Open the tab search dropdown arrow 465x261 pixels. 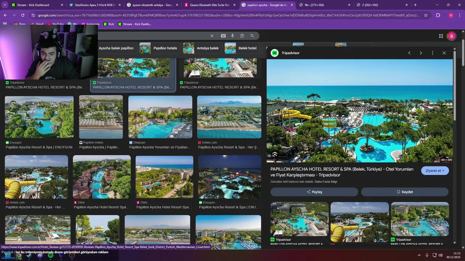pyautogui.click(x=5, y=5)
